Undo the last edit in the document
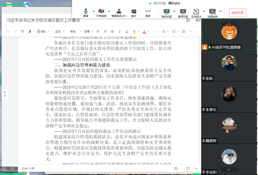This screenshot has width=258, height=175. click(x=8, y=31)
